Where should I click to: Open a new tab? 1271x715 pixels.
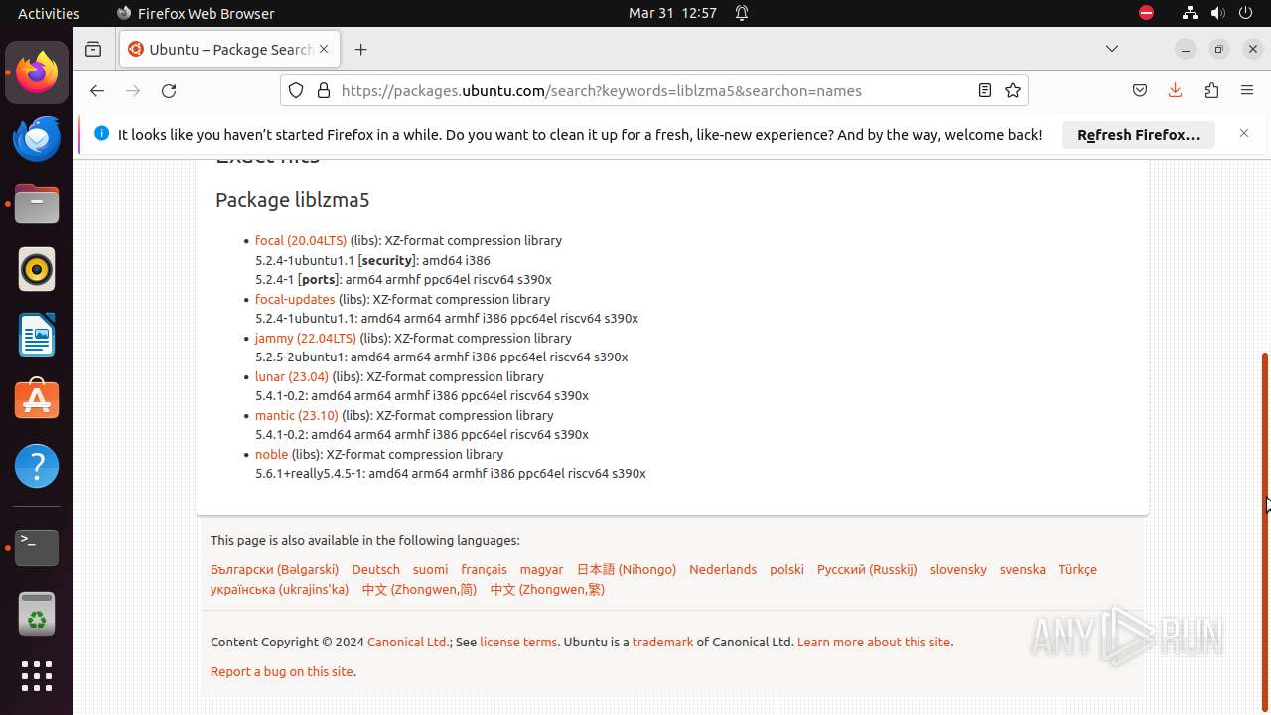click(360, 49)
